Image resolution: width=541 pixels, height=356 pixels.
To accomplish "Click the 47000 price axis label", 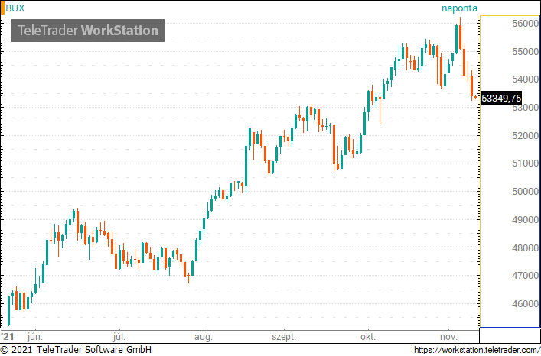I will (x=526, y=276).
